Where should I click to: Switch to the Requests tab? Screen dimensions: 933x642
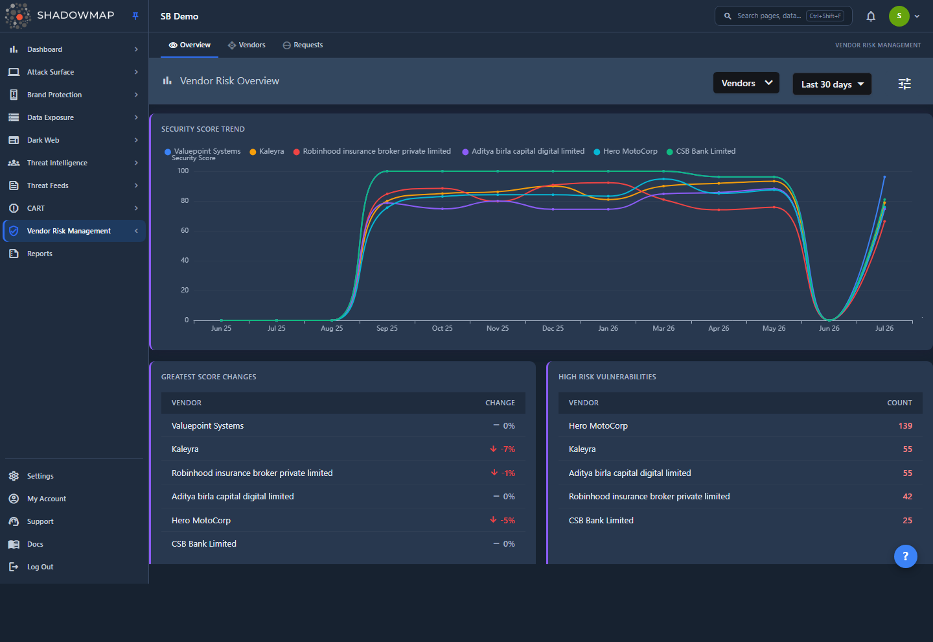[x=303, y=45]
